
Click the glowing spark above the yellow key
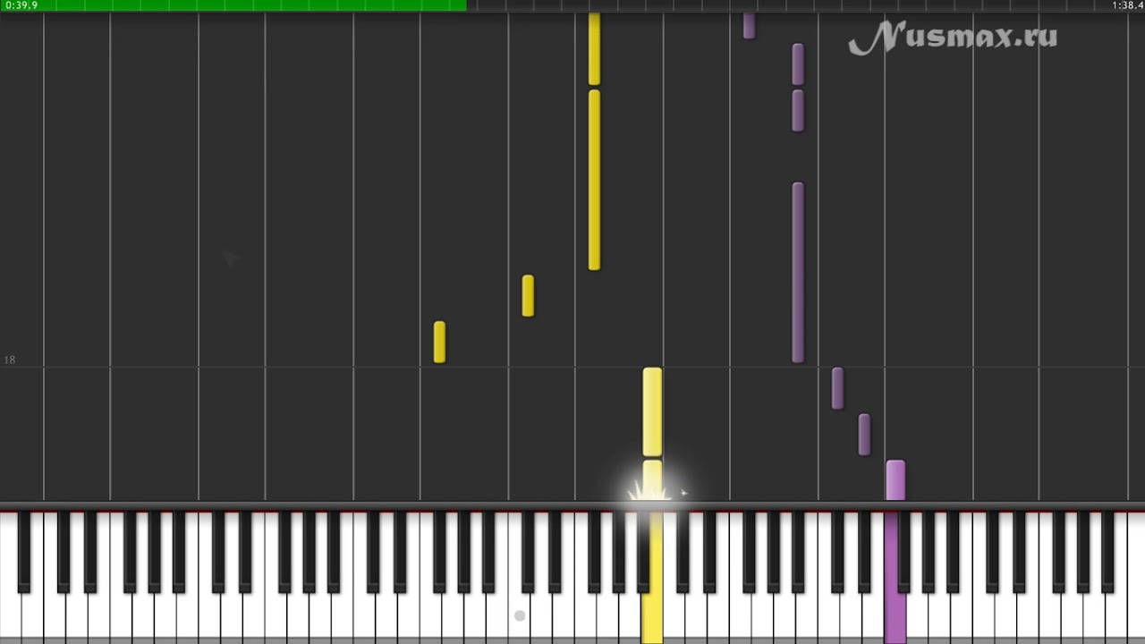(x=652, y=489)
